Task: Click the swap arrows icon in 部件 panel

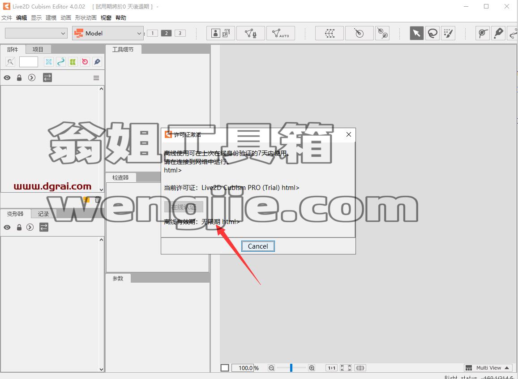Action: 47,78
